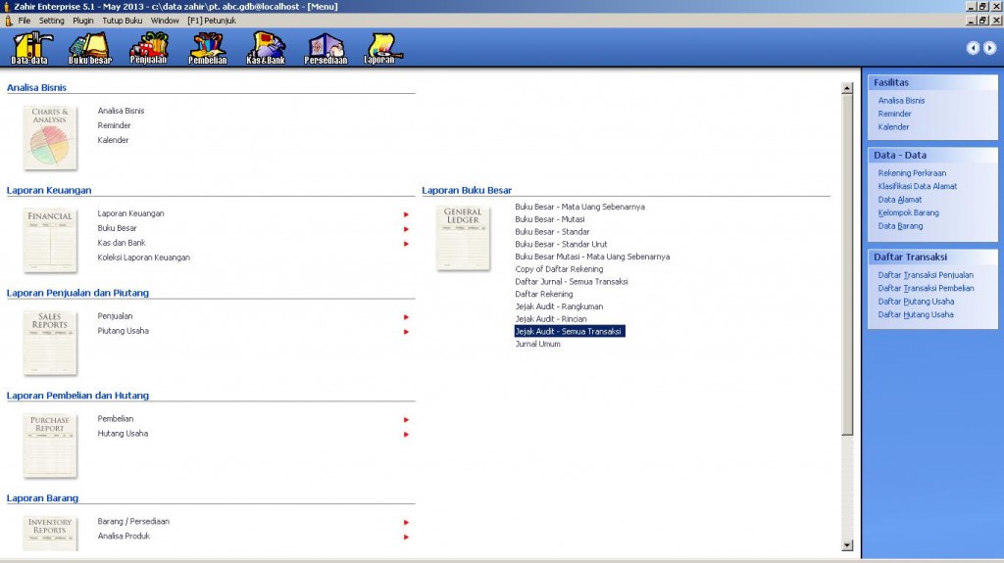Expand the Piutang Usaha report arrow
The height and width of the screenshot is (563, 1004).
(405, 332)
